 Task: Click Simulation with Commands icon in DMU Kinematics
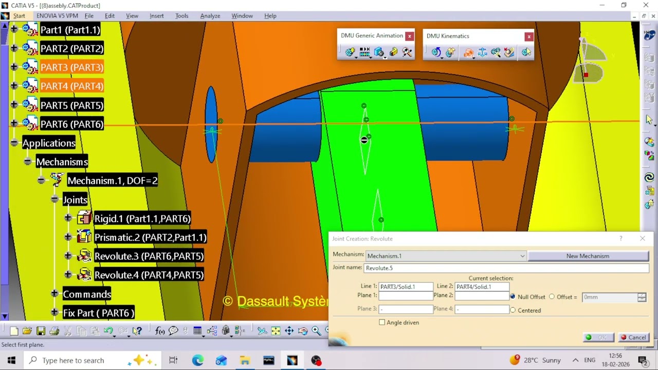[436, 52]
